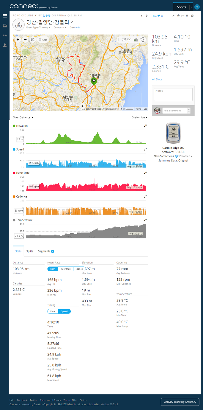The width and height of the screenshot is (203, 410).
Task: Zoom out on the map
Action: point(25,40)
